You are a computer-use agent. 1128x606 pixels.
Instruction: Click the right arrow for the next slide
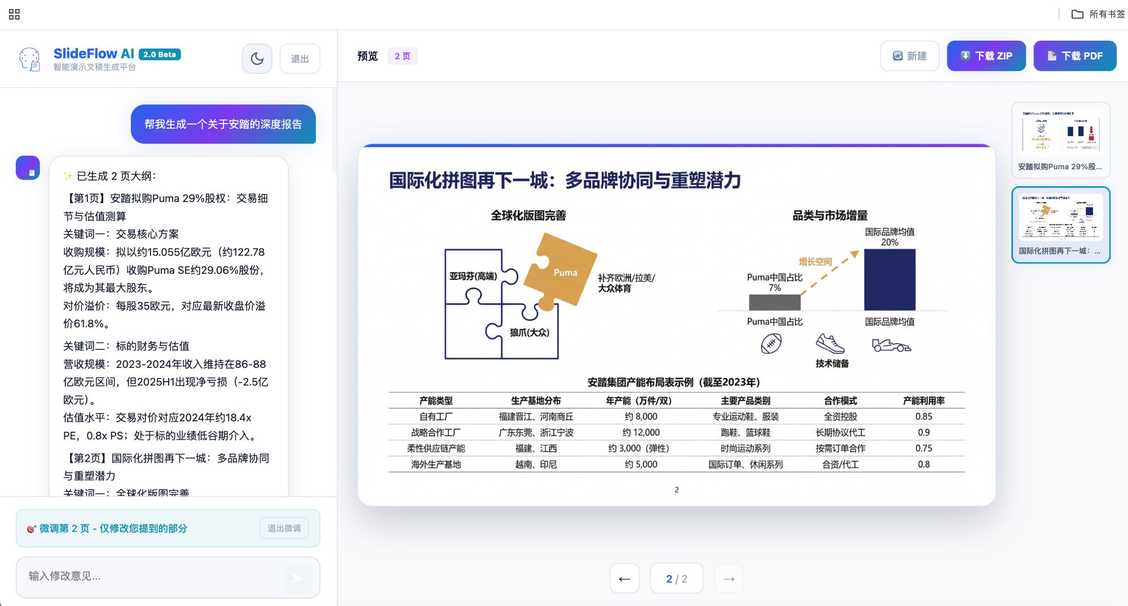coord(729,578)
